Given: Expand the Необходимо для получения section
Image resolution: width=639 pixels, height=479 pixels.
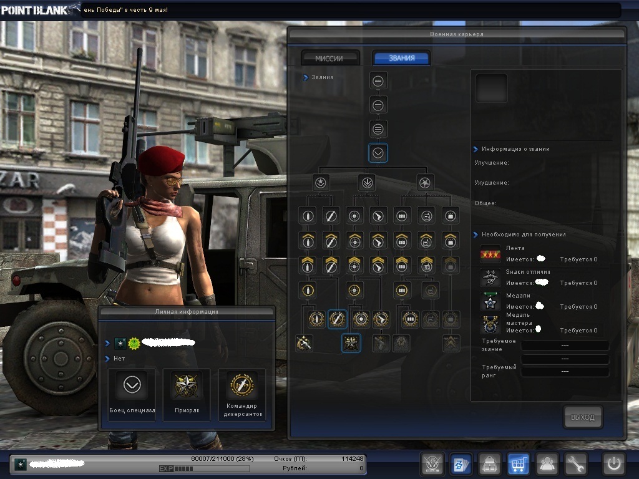Looking at the screenshot, I should pos(476,235).
